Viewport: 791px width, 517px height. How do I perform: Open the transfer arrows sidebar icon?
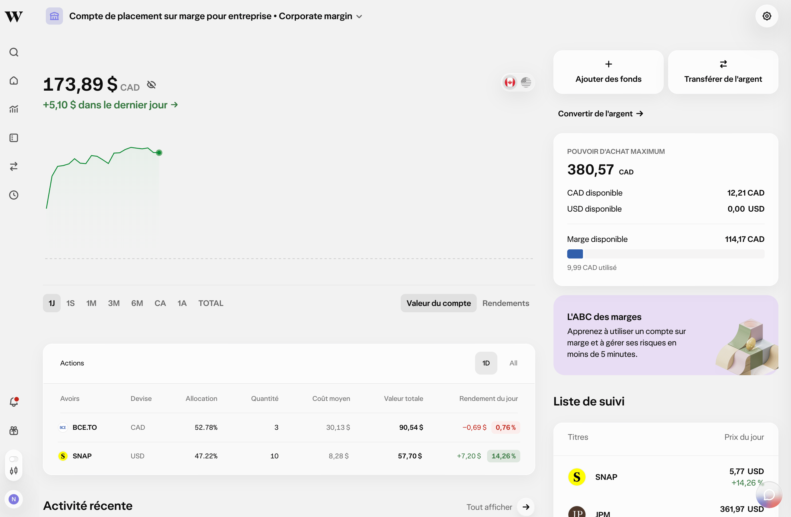click(x=14, y=166)
